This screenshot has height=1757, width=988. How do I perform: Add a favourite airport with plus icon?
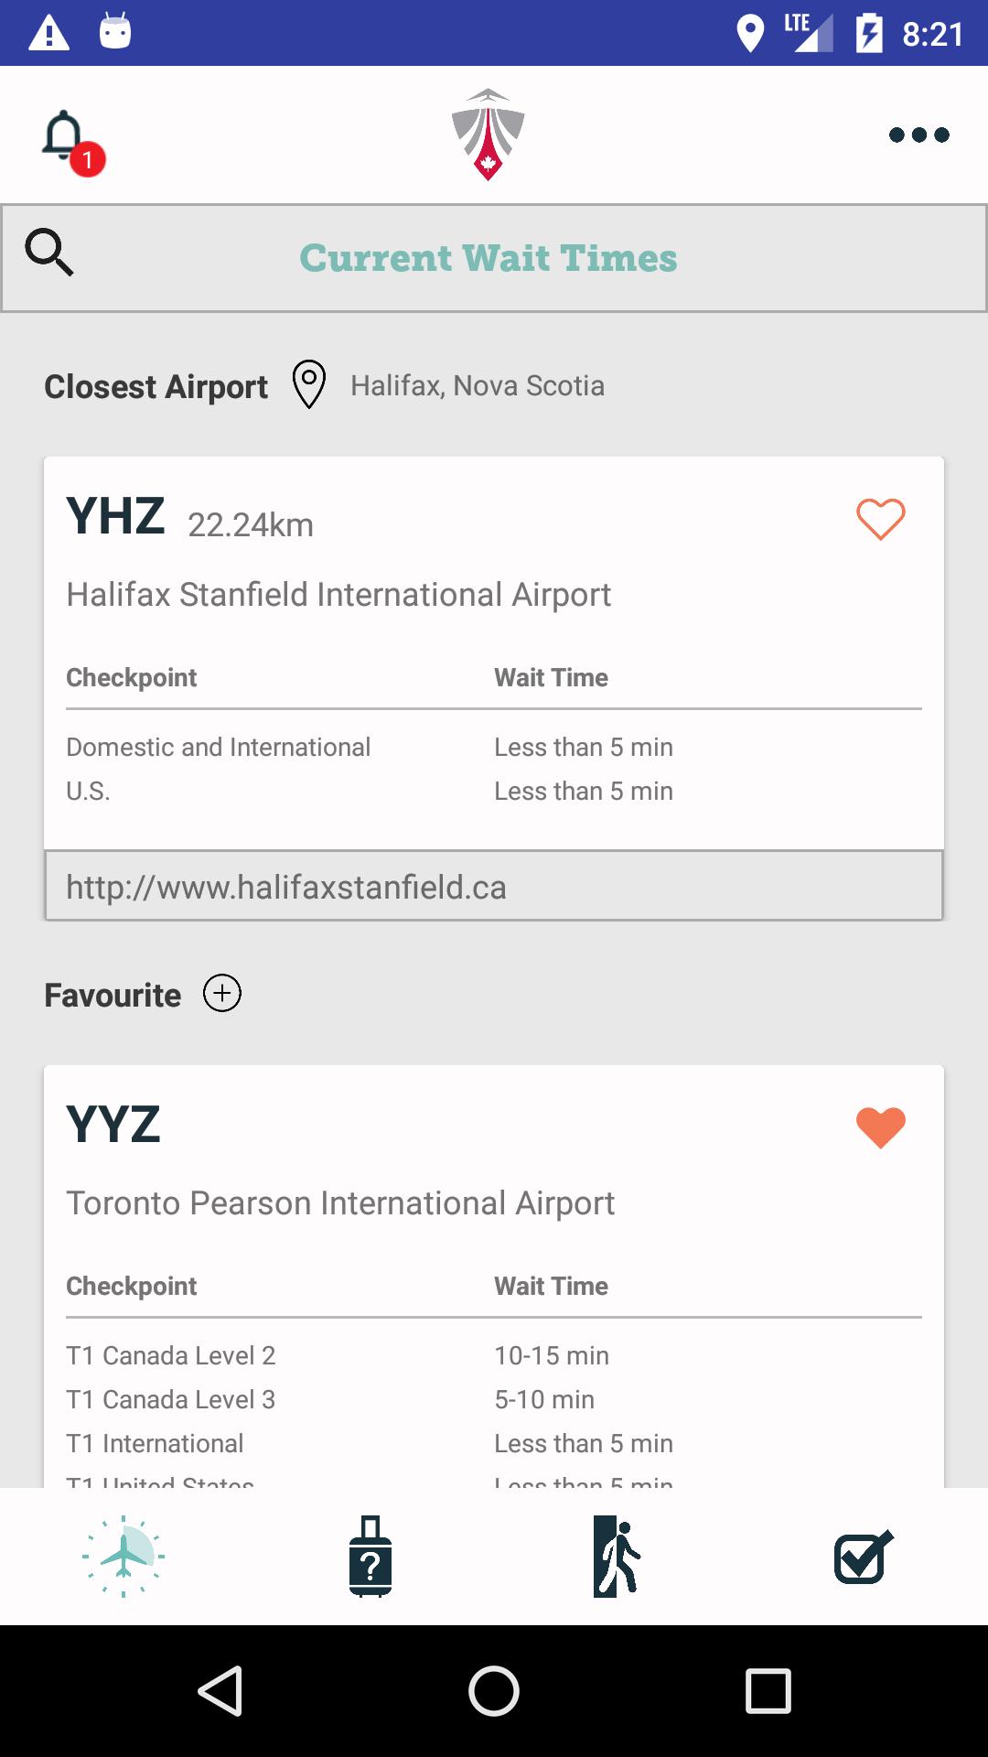coord(222,994)
